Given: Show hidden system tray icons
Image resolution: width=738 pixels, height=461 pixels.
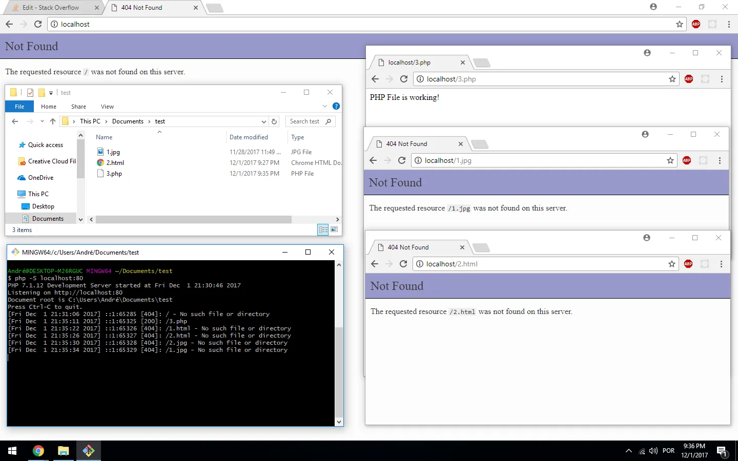Looking at the screenshot, I should (629, 451).
